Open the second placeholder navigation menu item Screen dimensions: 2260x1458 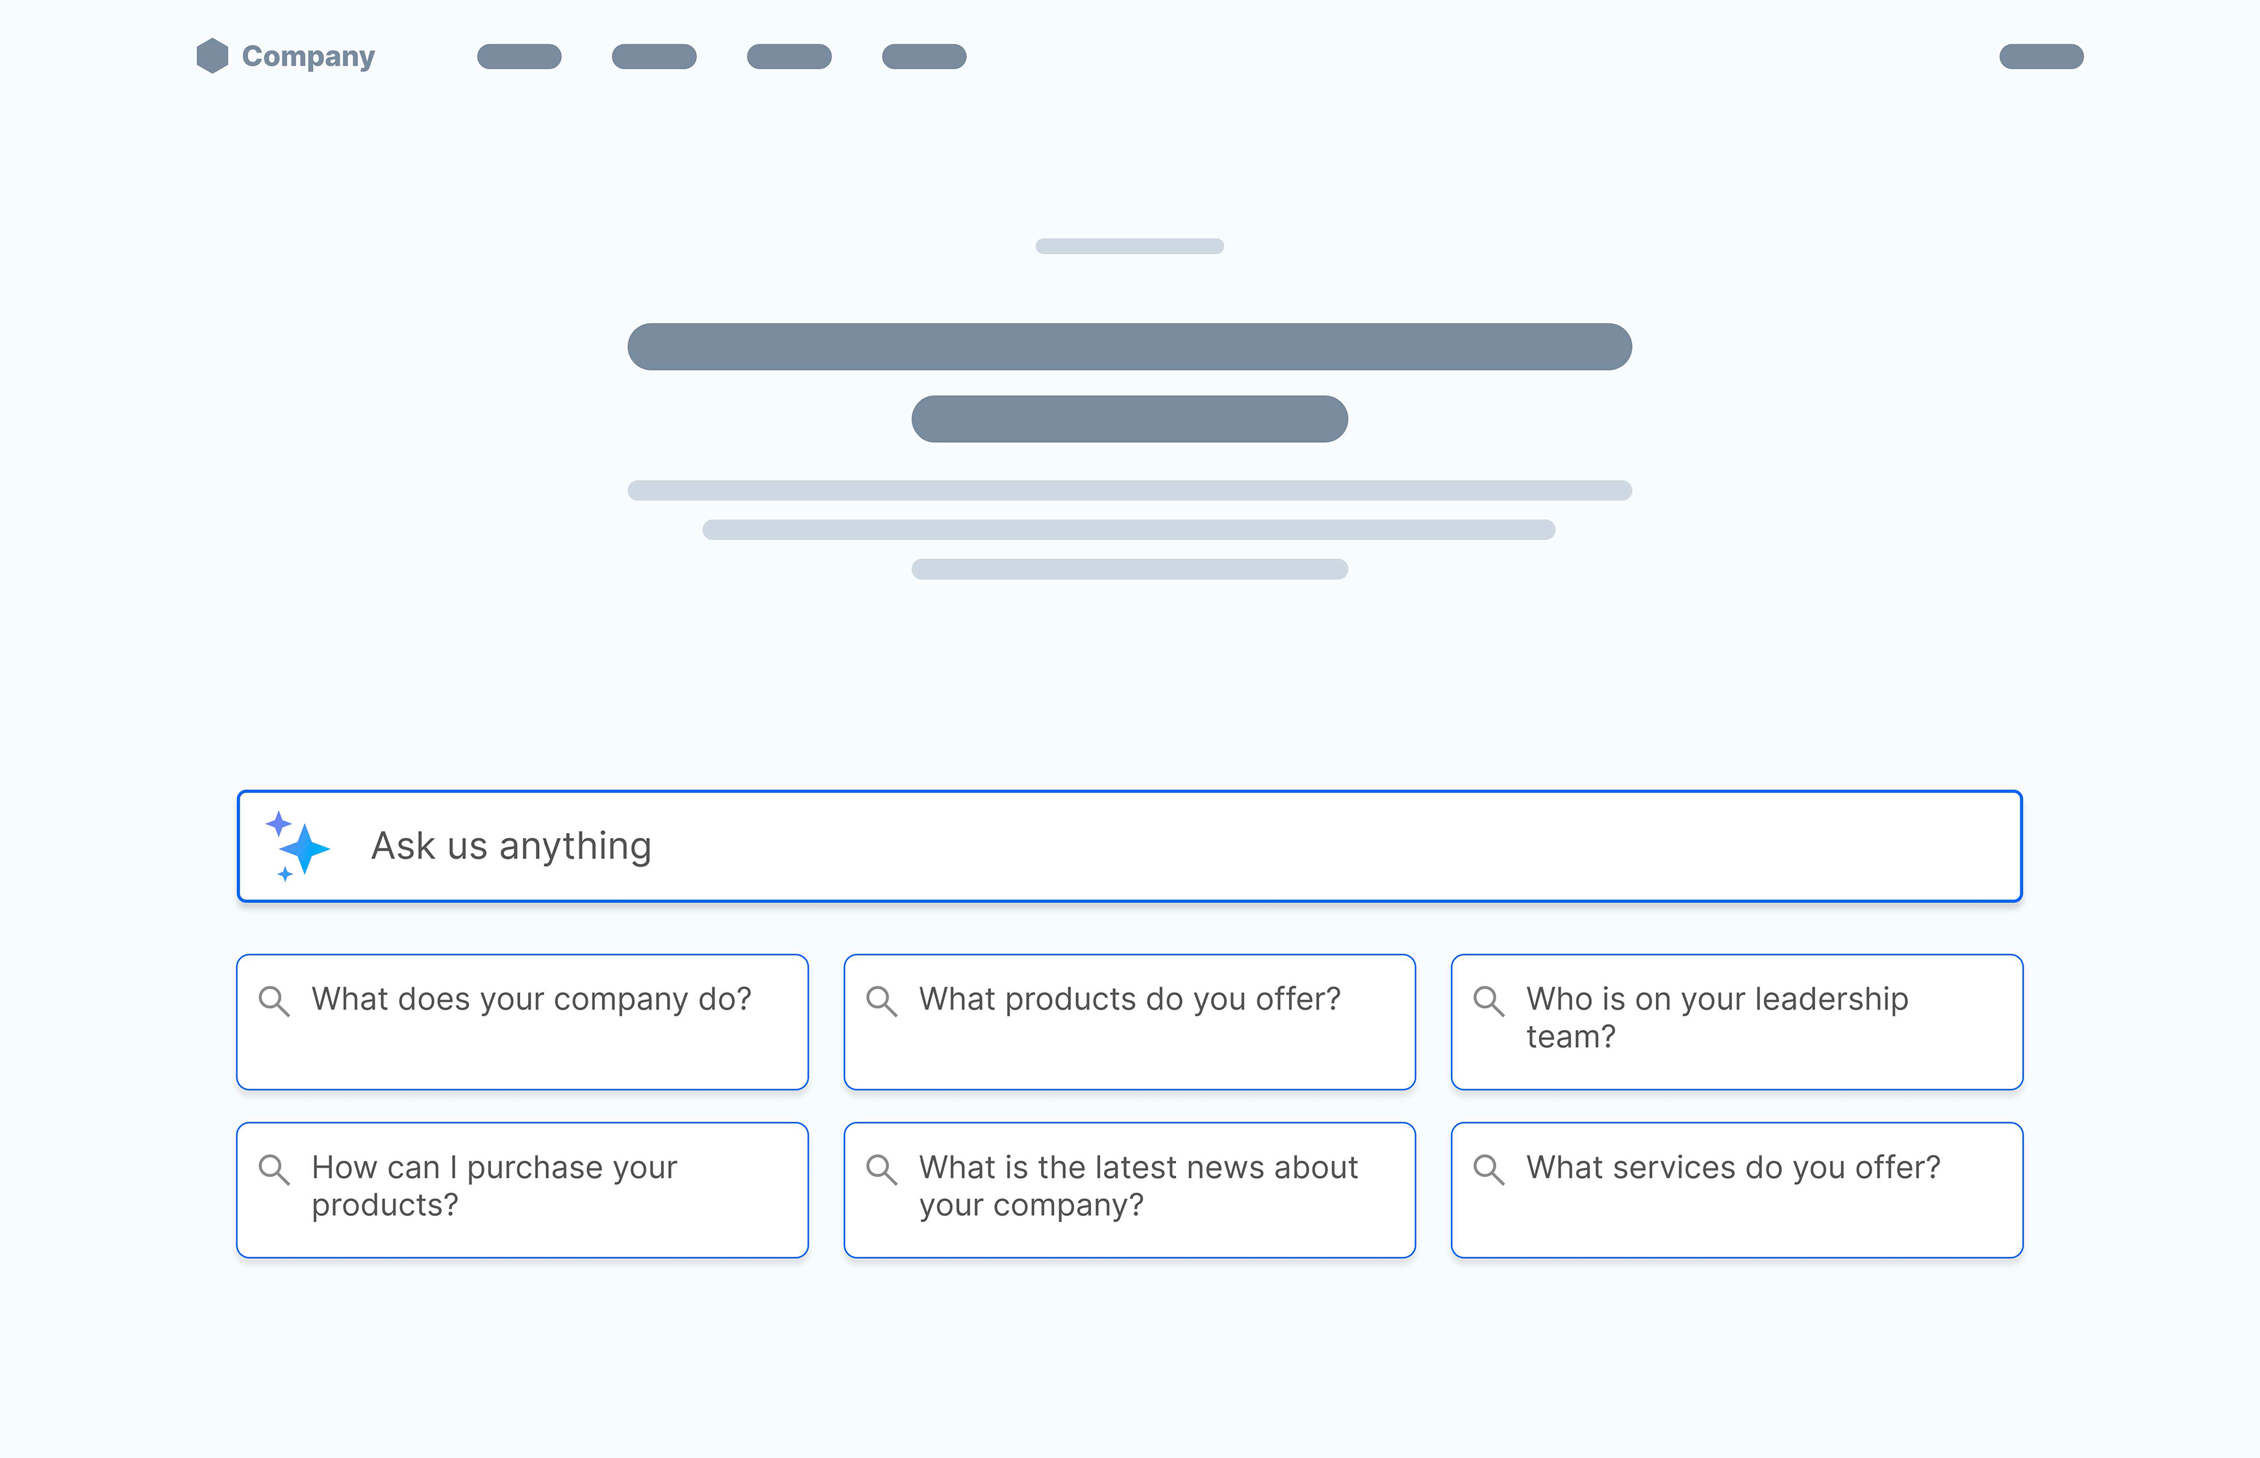click(653, 57)
